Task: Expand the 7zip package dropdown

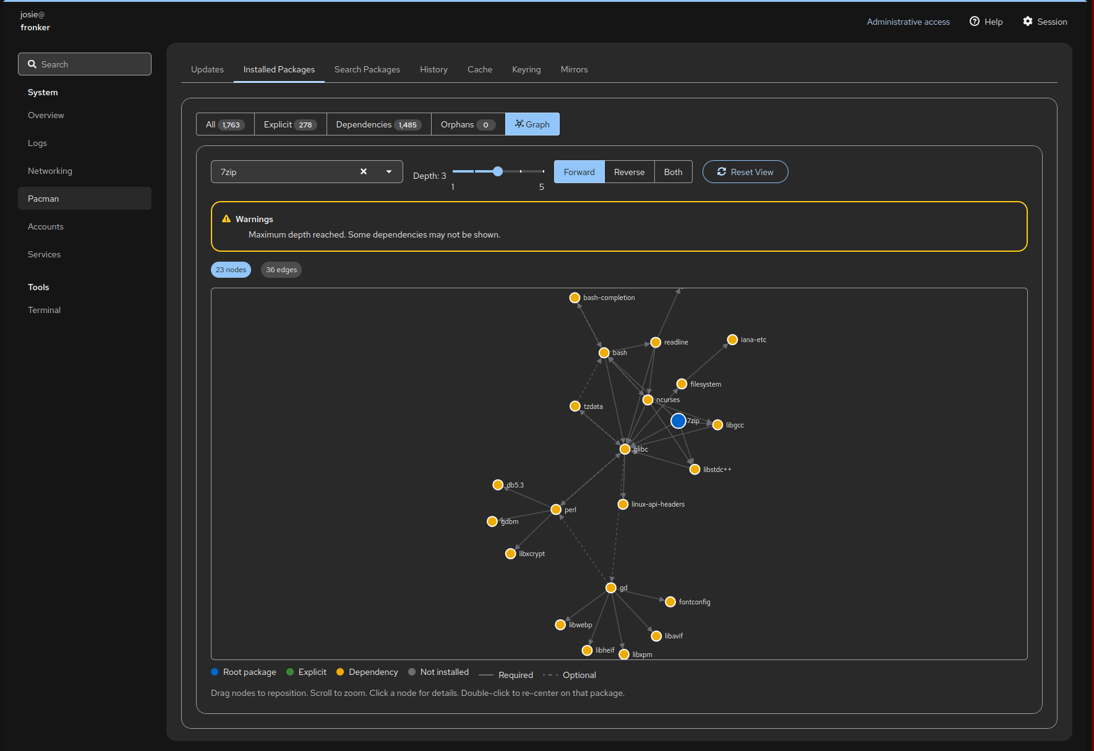Action: click(x=389, y=172)
